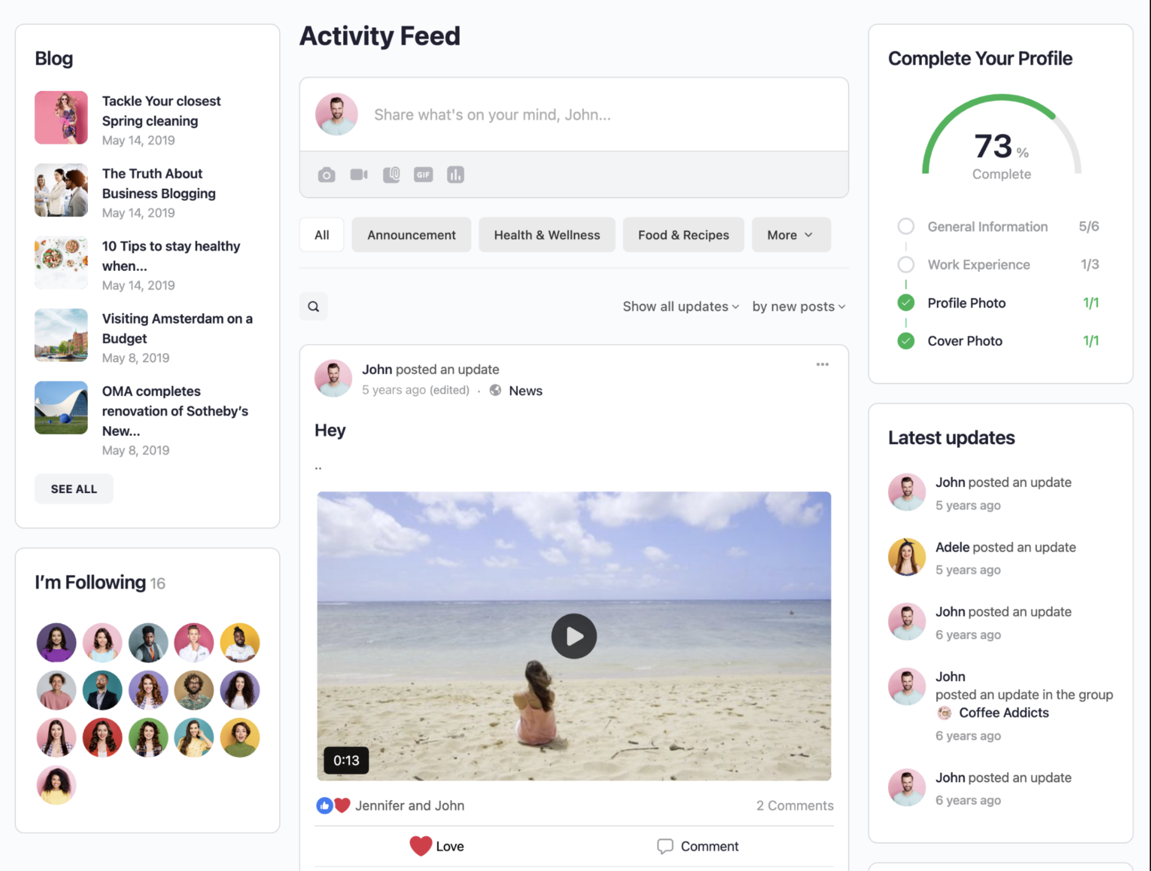Open the by new posts sort dropdown
The image size is (1151, 871).
pos(798,307)
